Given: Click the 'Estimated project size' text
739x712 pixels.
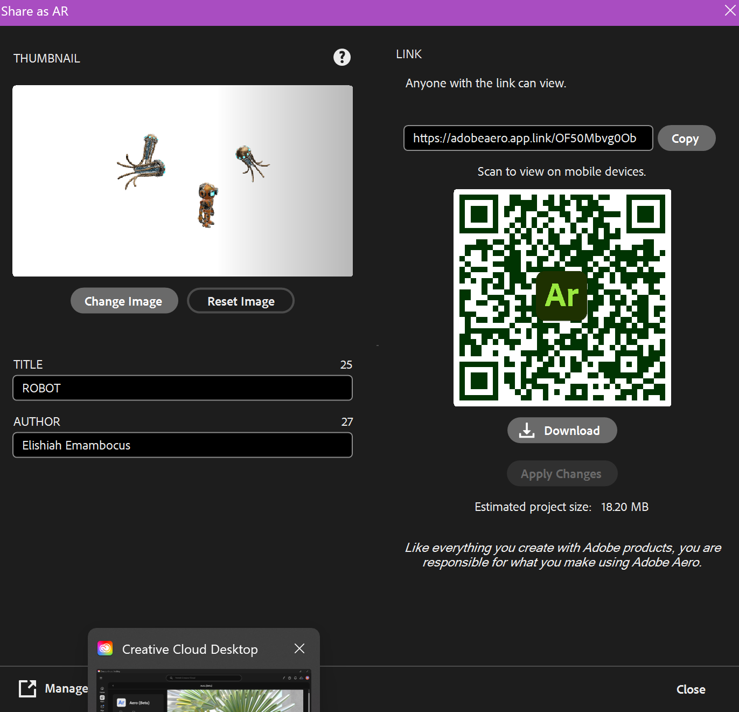Looking at the screenshot, I should (533, 507).
